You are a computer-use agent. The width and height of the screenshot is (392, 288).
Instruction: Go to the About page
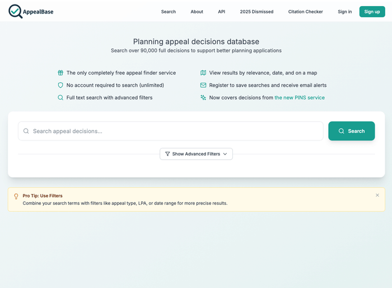click(197, 12)
